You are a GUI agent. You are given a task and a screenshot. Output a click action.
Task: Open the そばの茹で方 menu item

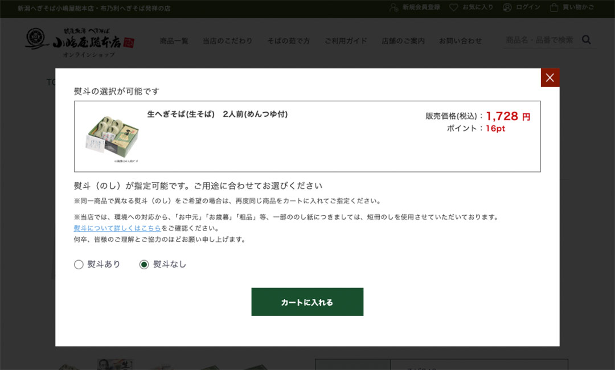[288, 41]
